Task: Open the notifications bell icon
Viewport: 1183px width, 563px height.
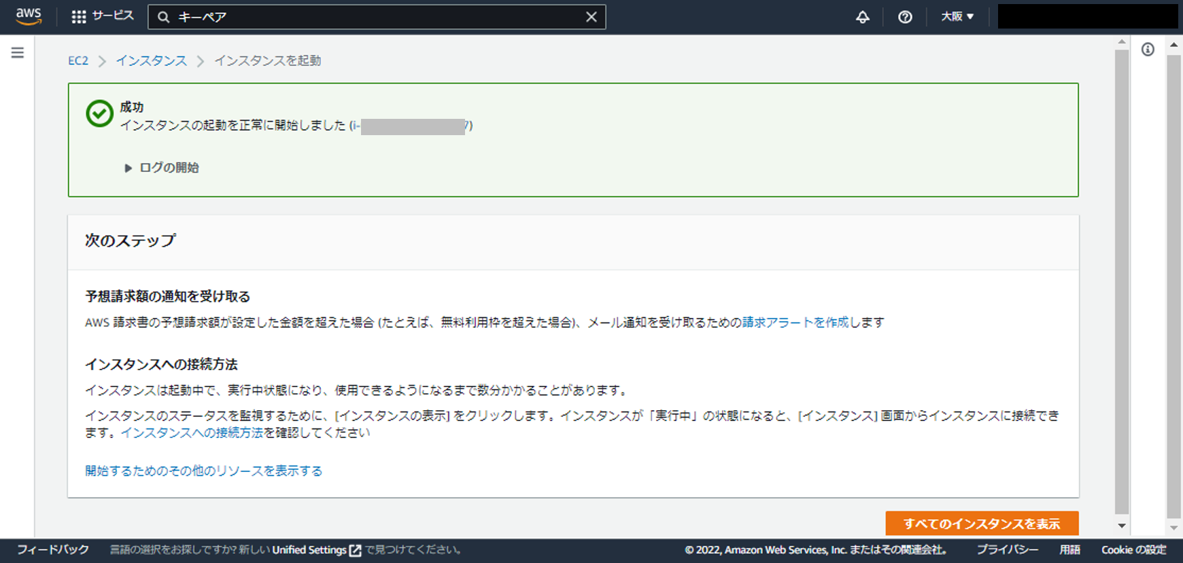Action: 862,17
